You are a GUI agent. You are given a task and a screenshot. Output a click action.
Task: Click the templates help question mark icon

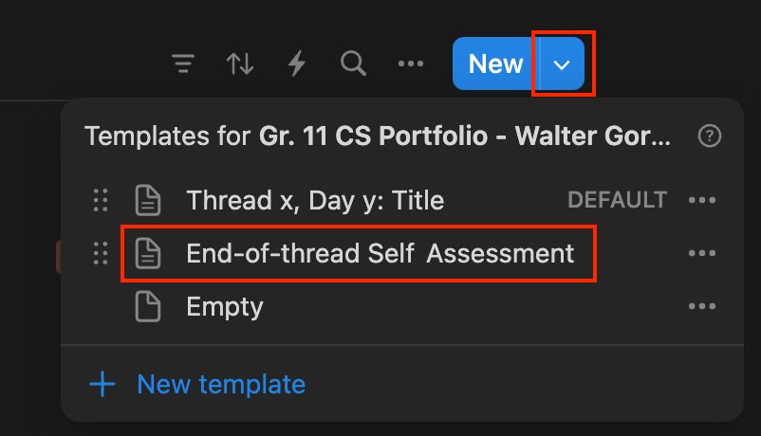point(709,136)
